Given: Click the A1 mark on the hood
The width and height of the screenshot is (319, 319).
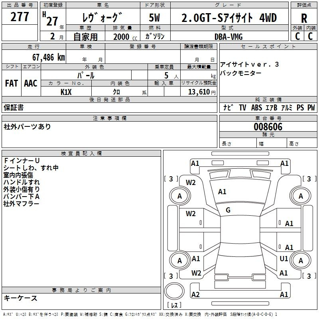Looking at the screenshot, I should point(222,192).
